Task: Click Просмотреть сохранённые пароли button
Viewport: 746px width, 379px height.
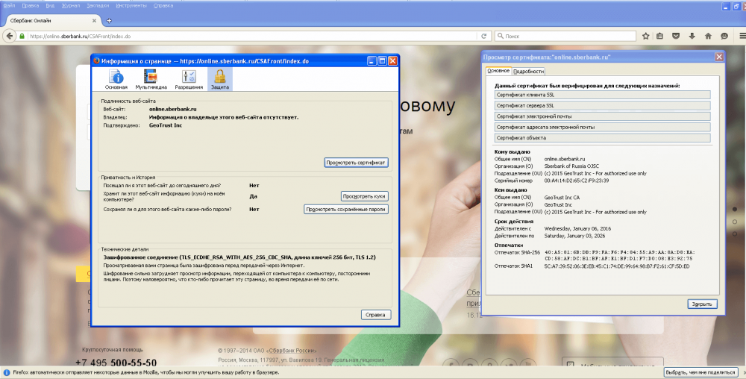Action: click(x=346, y=209)
